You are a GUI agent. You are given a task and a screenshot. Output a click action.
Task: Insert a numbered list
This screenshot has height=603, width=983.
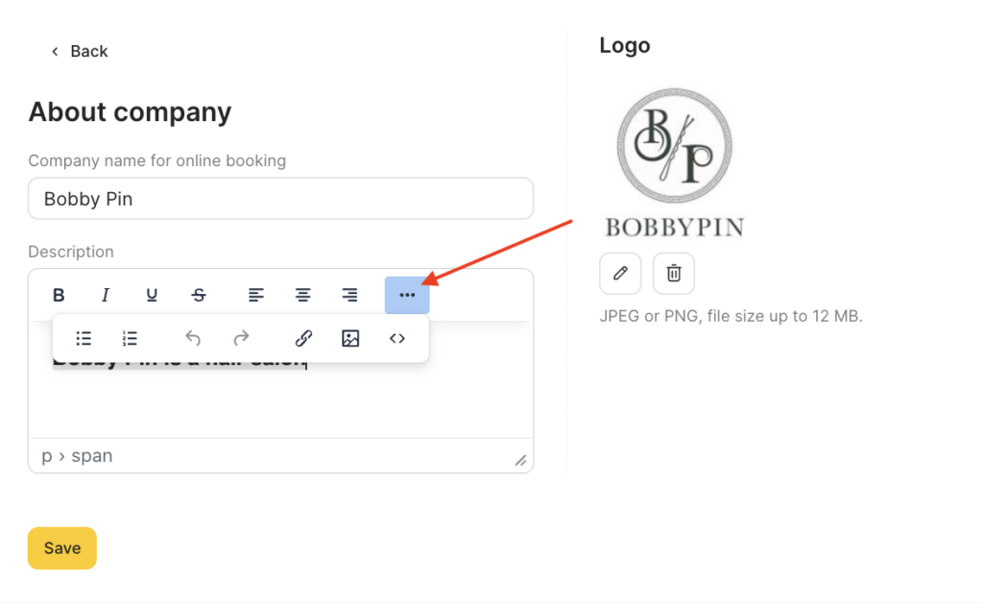point(131,338)
